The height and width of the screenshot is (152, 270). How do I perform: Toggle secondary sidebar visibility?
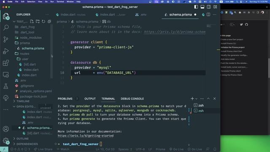pos(209,7)
